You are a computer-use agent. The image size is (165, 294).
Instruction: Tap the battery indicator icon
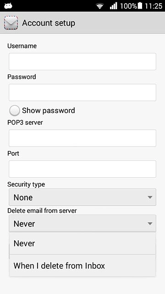(x=140, y=6)
